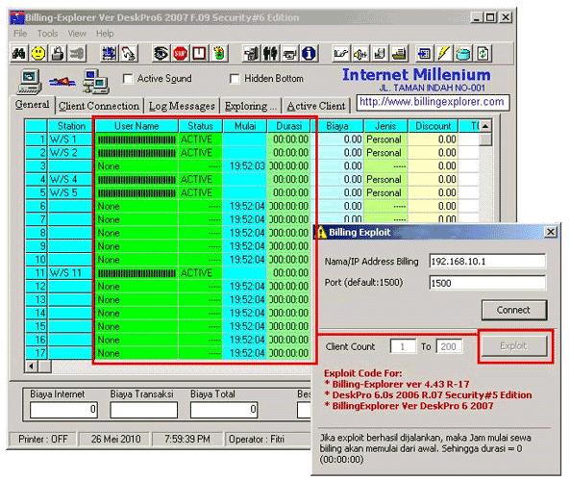Click the green traffic light toolbar icon
Viewport: 570px width, 481px height.
[x=219, y=54]
